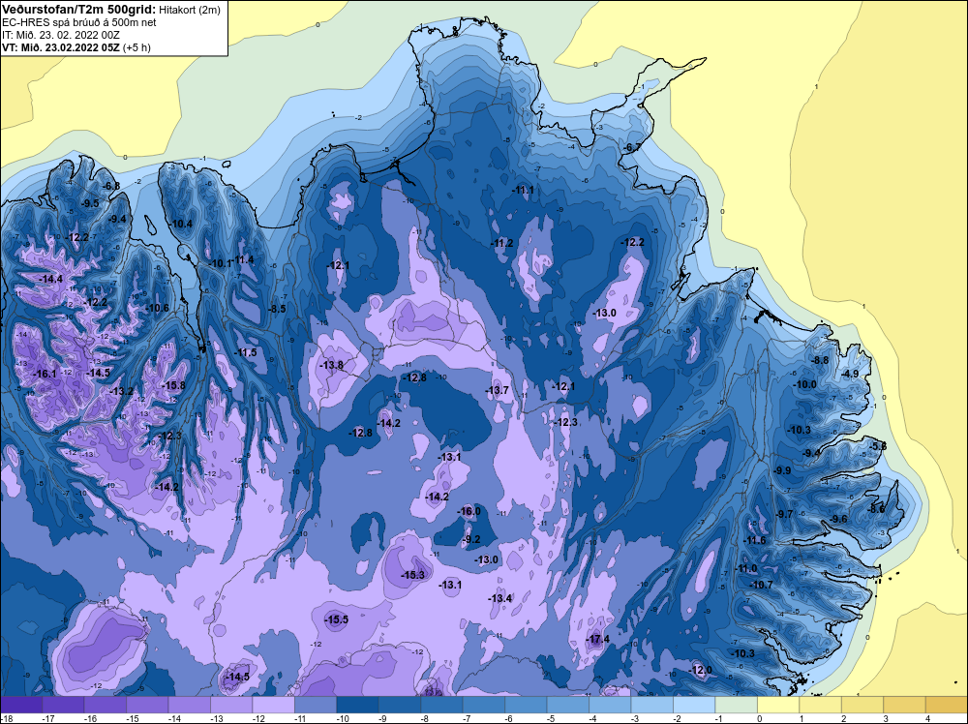Click the -15.8 temperature label
968x724 pixels.
point(173,385)
